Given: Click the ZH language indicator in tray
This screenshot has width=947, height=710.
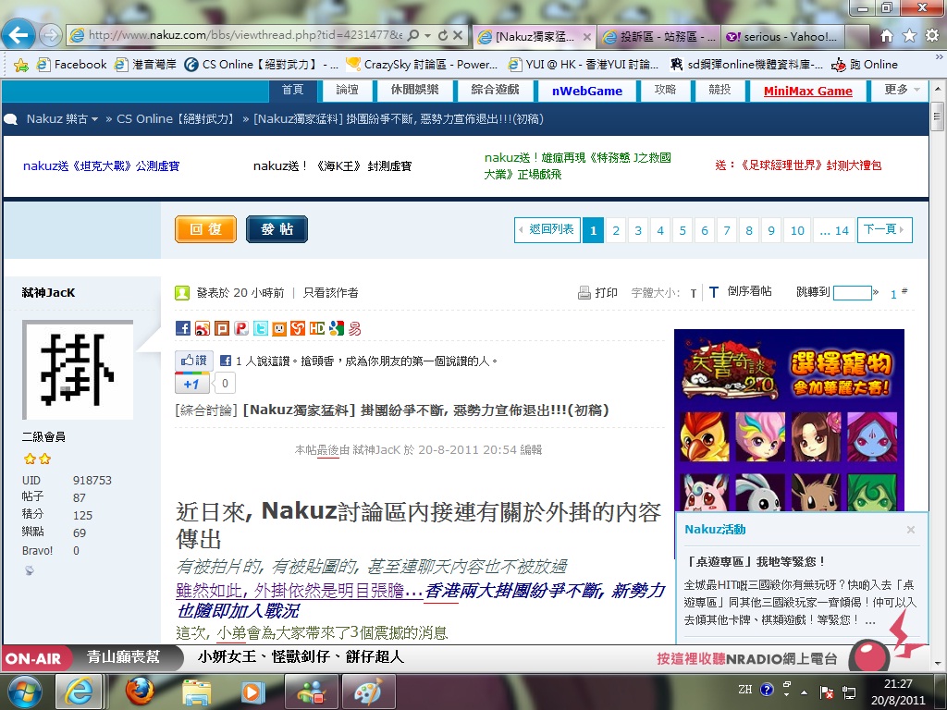Looking at the screenshot, I should click(745, 690).
